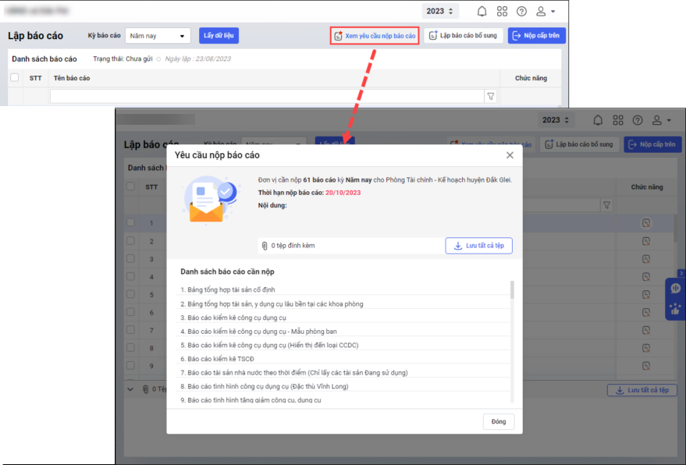Viewport: 686px width, 465px height.
Task: Tick checkbox for row 6
Action: (x=130, y=312)
